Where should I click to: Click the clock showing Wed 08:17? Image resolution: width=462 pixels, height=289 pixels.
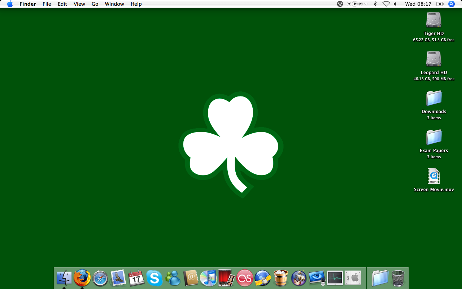tap(418, 4)
